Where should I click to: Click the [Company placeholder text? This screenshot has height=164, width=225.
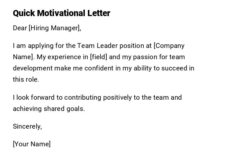pos(169,46)
